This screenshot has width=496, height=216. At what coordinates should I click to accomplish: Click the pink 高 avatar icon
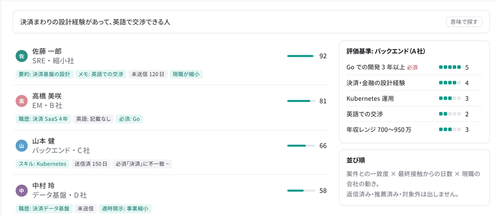coord(22,101)
